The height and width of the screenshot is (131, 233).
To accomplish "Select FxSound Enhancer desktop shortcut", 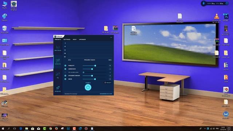I will click(14, 6).
